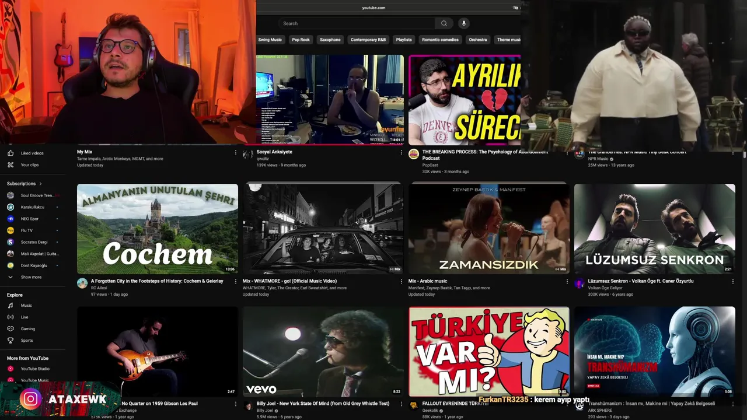The width and height of the screenshot is (747, 420).
Task: Open the Your clips link
Action: point(30,165)
